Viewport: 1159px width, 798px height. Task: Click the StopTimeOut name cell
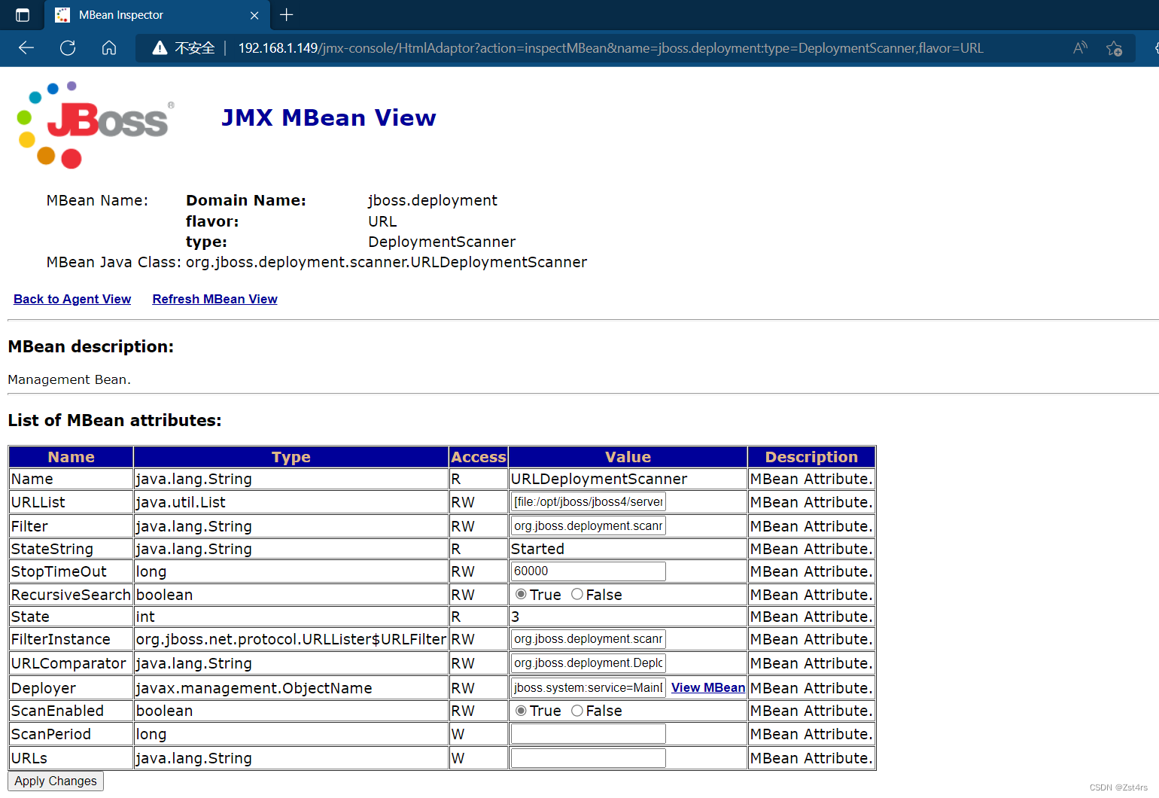71,571
